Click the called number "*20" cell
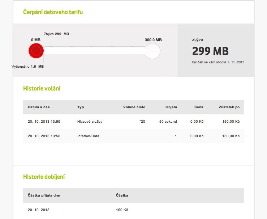 pyautogui.click(x=142, y=122)
